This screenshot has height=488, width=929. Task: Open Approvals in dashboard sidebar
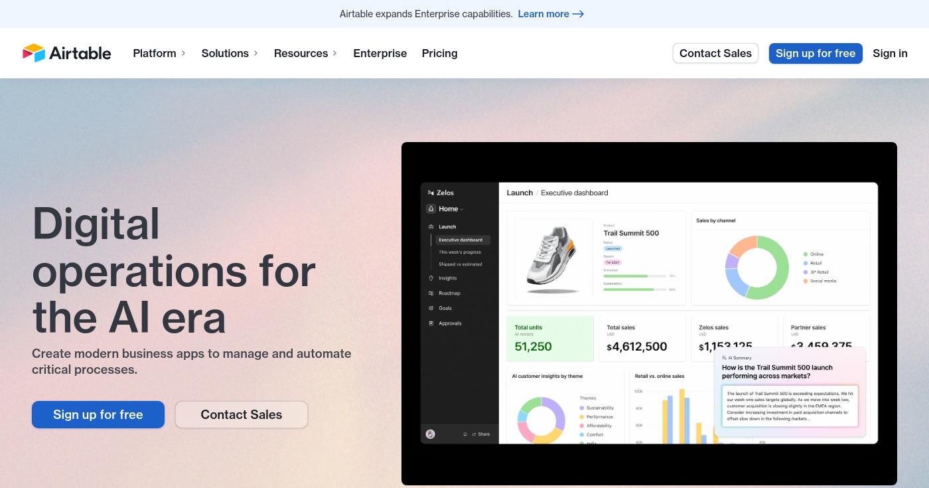click(450, 323)
